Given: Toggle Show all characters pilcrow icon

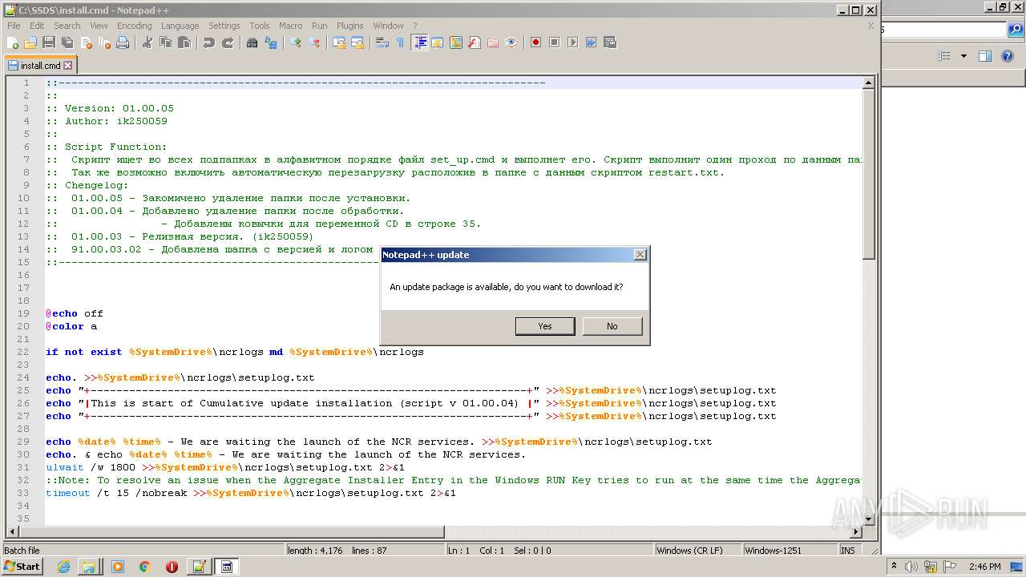Looking at the screenshot, I should click(x=400, y=42).
